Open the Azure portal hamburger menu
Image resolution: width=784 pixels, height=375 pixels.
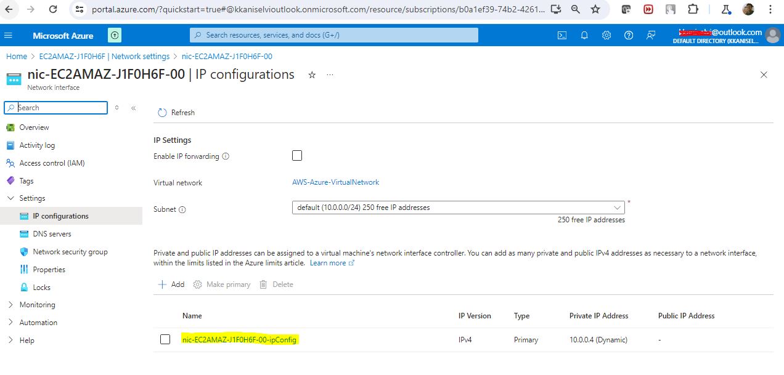[x=9, y=35]
